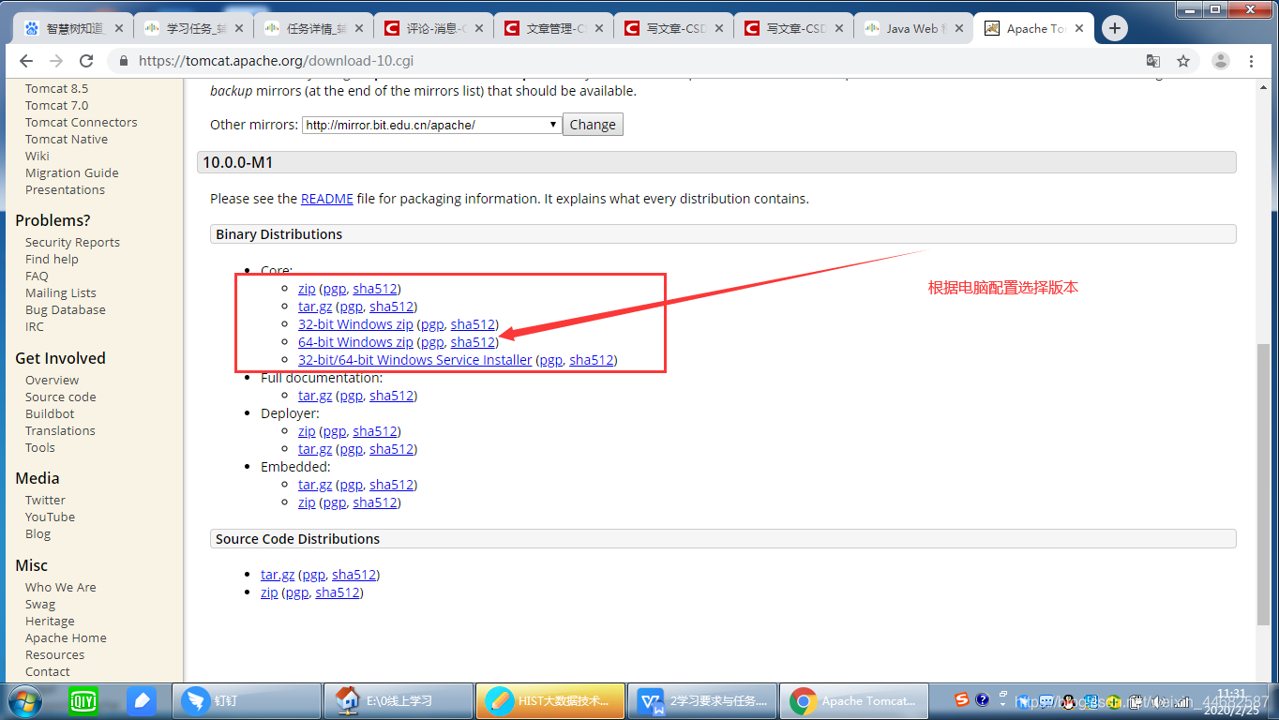Image resolution: width=1279 pixels, height=720 pixels.
Task: Download the Deployer zip file
Action: [307, 431]
